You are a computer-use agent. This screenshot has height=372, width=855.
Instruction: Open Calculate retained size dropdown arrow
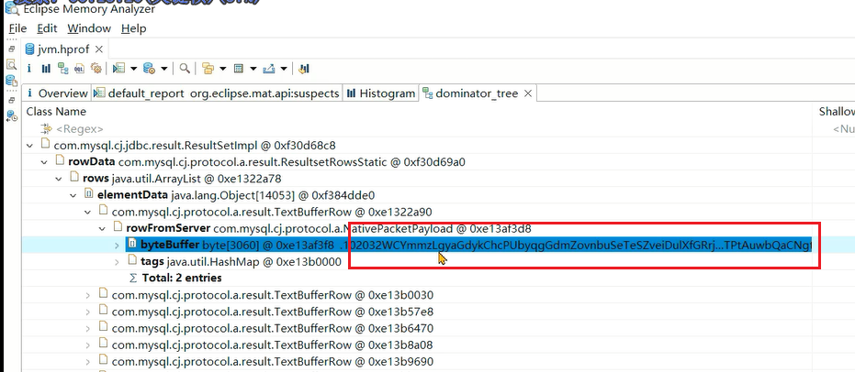coord(253,69)
